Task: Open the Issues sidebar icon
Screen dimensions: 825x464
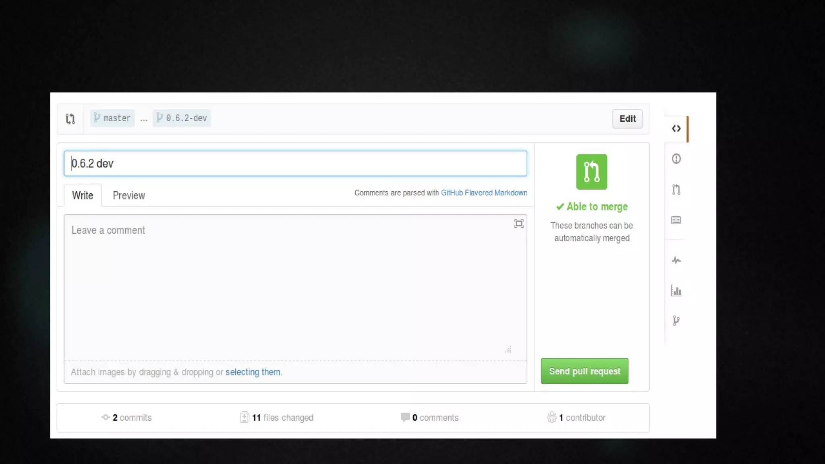Action: pyautogui.click(x=676, y=159)
